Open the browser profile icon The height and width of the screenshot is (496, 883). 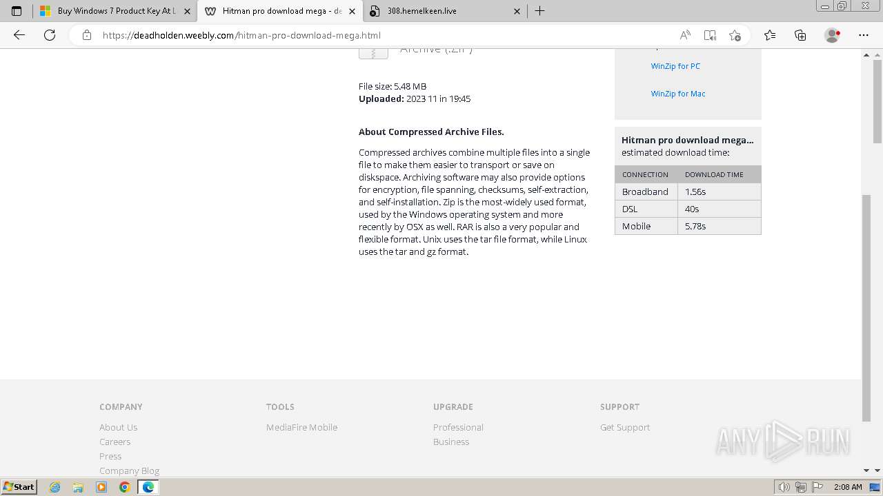pos(832,35)
